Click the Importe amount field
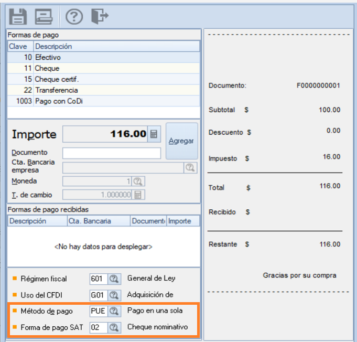The width and height of the screenshot is (357, 342). click(x=105, y=134)
